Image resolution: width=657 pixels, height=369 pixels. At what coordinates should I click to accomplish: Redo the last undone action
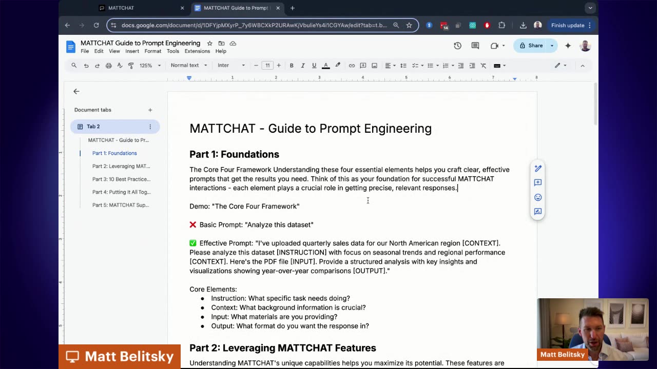click(x=97, y=66)
